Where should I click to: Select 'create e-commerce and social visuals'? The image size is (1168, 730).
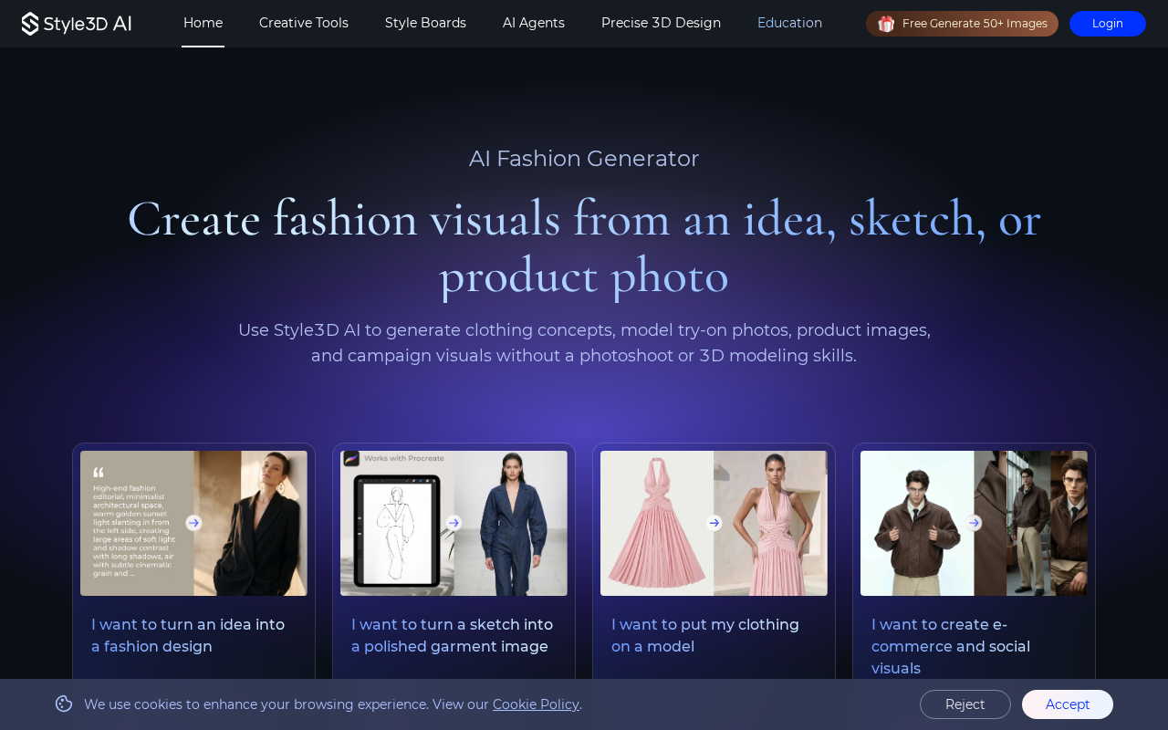pos(951,647)
